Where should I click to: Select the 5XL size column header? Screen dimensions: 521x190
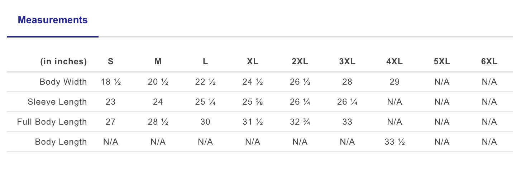[x=442, y=61]
